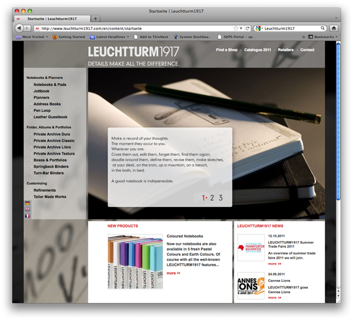Image resolution: width=353 pixels, height=320 pixels.
Task: Click the URL address field
Action: (x=135, y=28)
